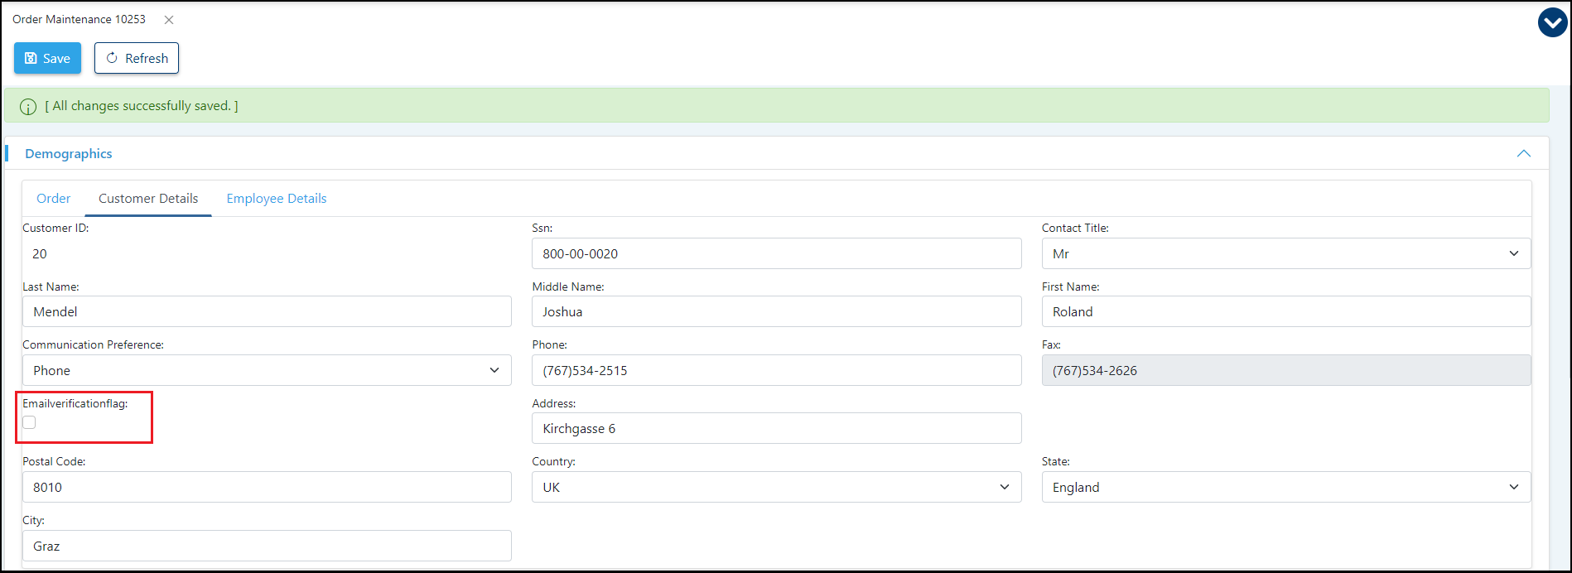Click the Save button
The width and height of the screenshot is (1572, 573).
click(47, 58)
